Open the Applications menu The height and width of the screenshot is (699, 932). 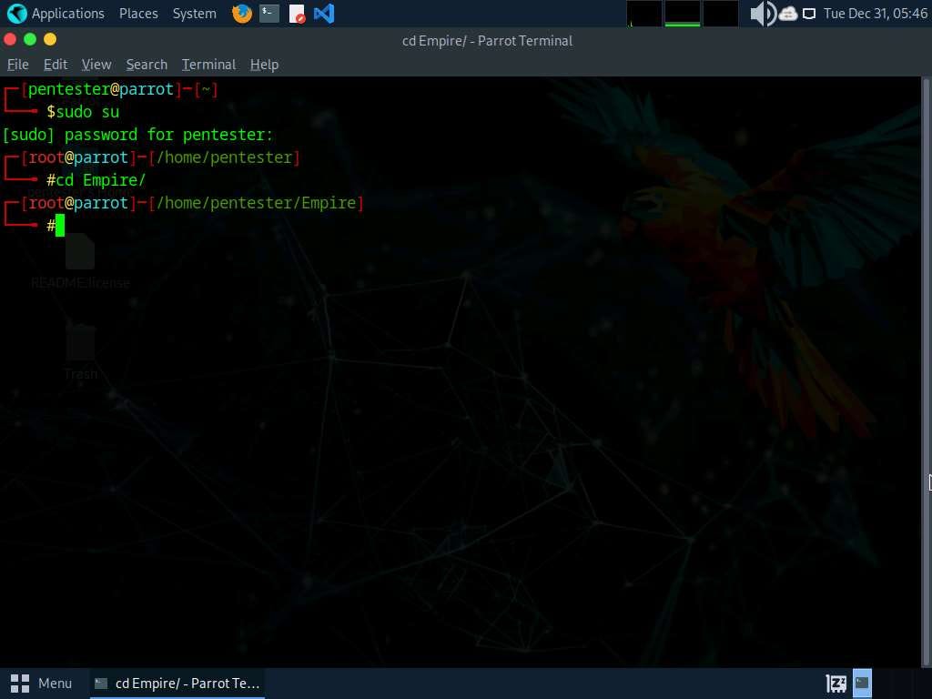(67, 13)
